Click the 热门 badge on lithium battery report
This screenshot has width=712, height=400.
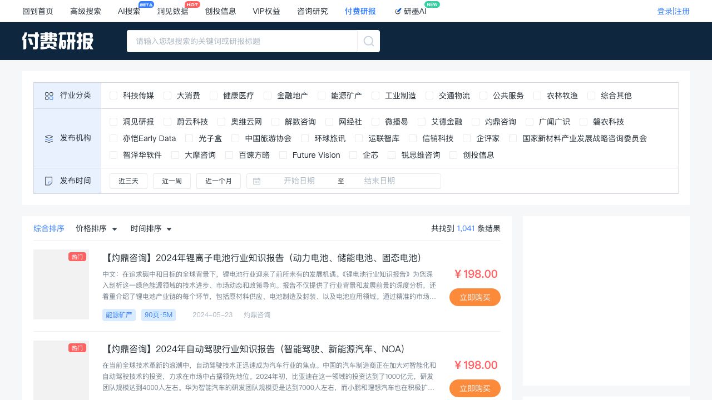pyautogui.click(x=77, y=257)
